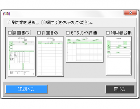The width and height of the screenshot is (140, 109).
Task: Click the green header row in モニタリング評価 preview
Action: (x=85, y=43)
